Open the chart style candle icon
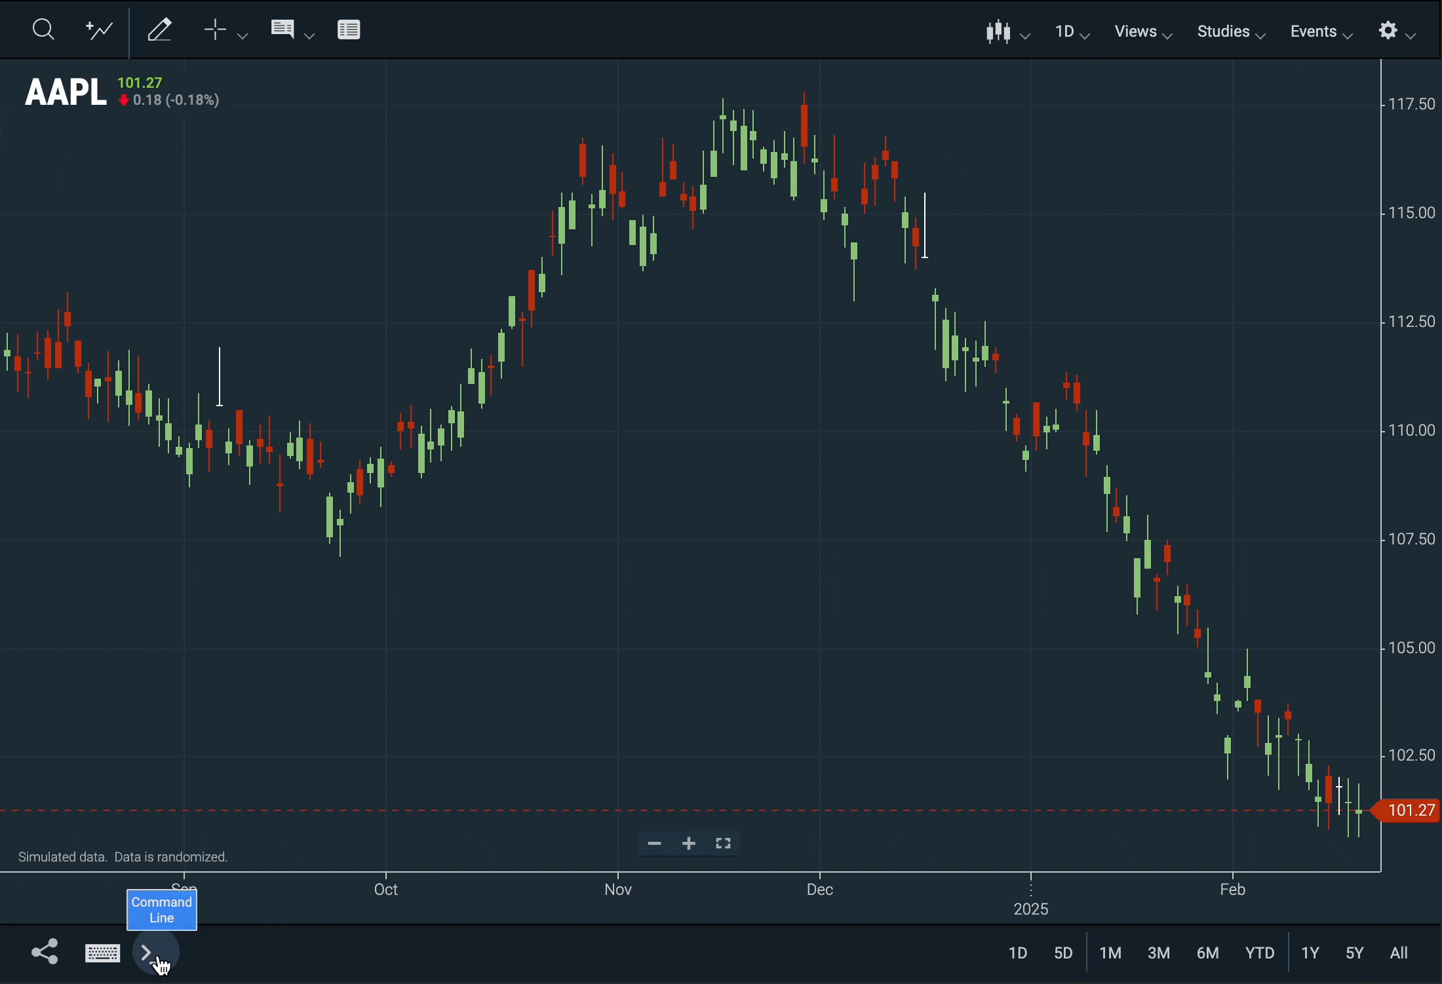This screenshot has width=1442, height=984. pos(1000,31)
